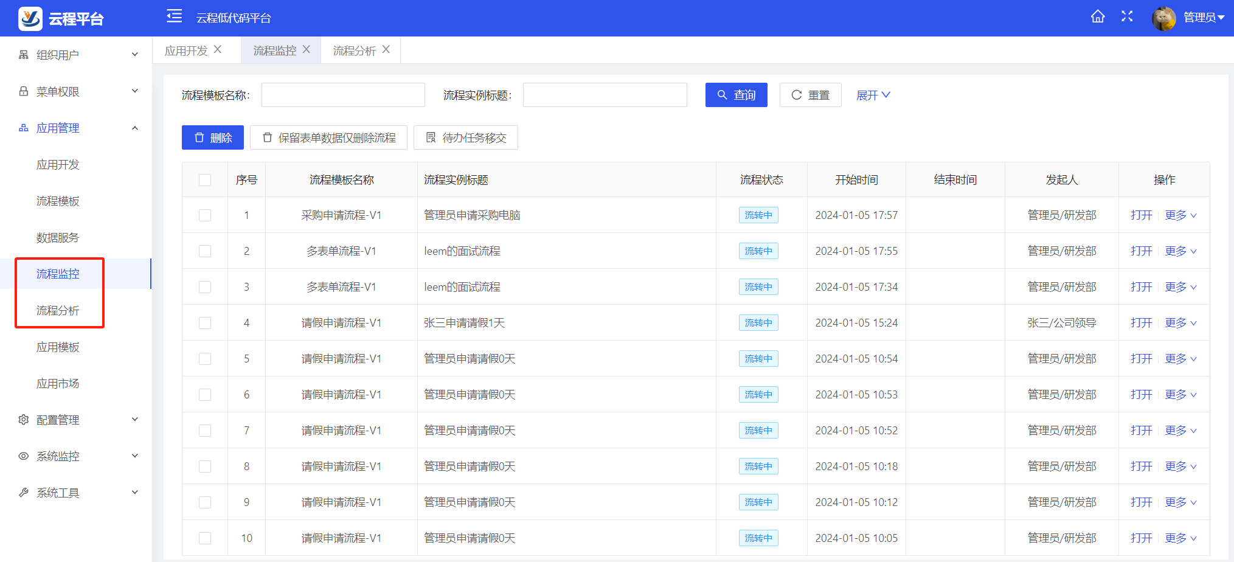The image size is (1234, 562).
Task: Check the checkbox for row 2
Action: tap(205, 251)
